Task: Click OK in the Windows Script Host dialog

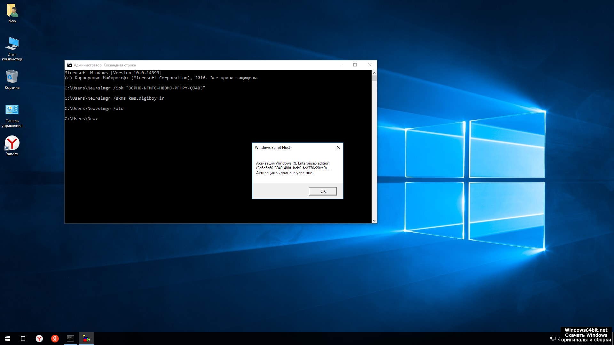Action: [323, 191]
